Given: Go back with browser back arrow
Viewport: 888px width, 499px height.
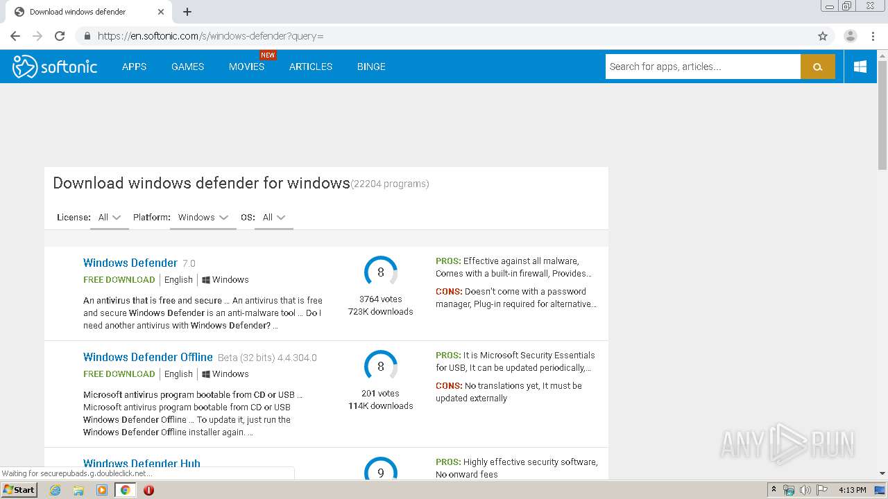Looking at the screenshot, I should point(15,36).
